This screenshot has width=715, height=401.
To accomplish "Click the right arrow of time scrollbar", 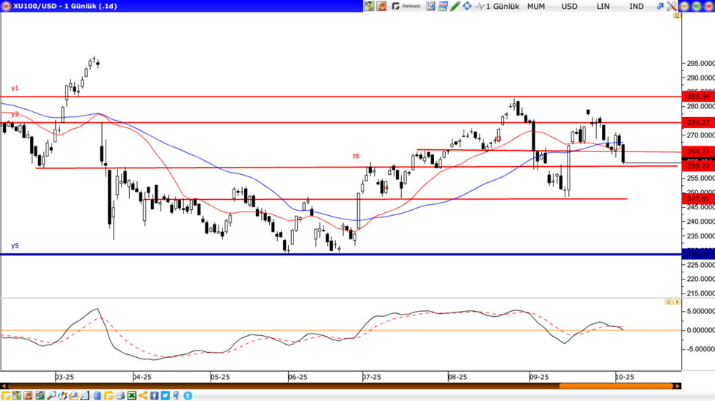I will tap(678, 386).
